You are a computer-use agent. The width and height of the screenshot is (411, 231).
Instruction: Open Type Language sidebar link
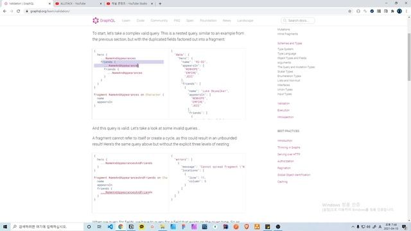point(286,53)
